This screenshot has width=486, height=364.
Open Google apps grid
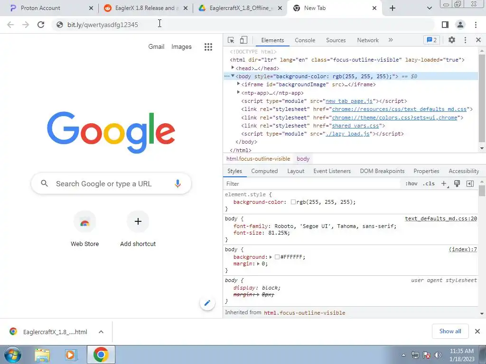click(208, 47)
